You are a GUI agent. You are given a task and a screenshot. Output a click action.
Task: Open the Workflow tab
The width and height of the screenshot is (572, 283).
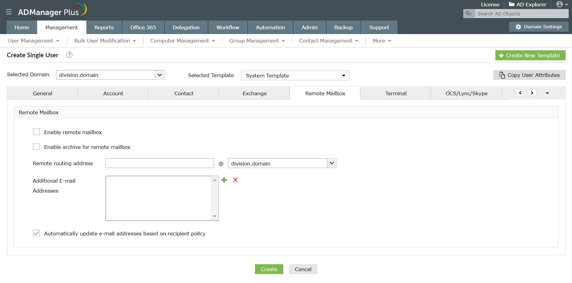(228, 27)
